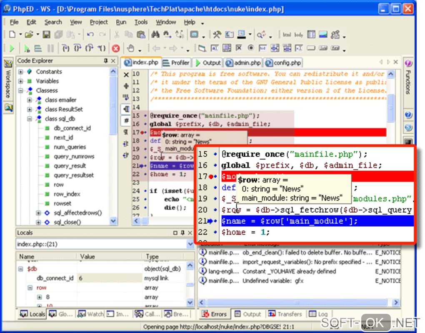Click the Cut scissors icon
Viewport: 425px width, 333px height.
[x=117, y=35]
